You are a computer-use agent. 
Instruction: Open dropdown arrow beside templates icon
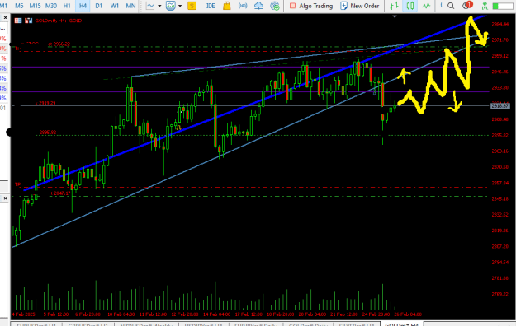180,6
